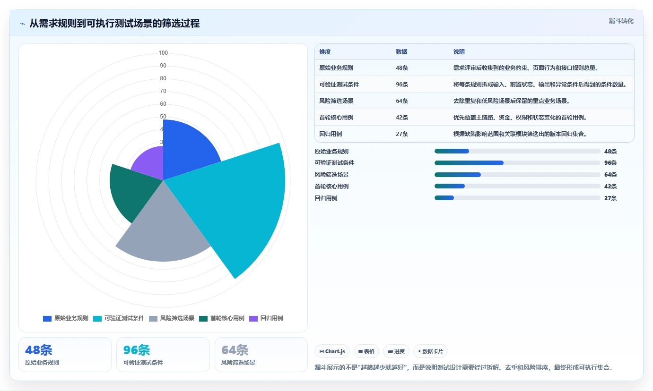Click the radial axis label 100
The height and width of the screenshot is (391, 653).
coord(163,53)
